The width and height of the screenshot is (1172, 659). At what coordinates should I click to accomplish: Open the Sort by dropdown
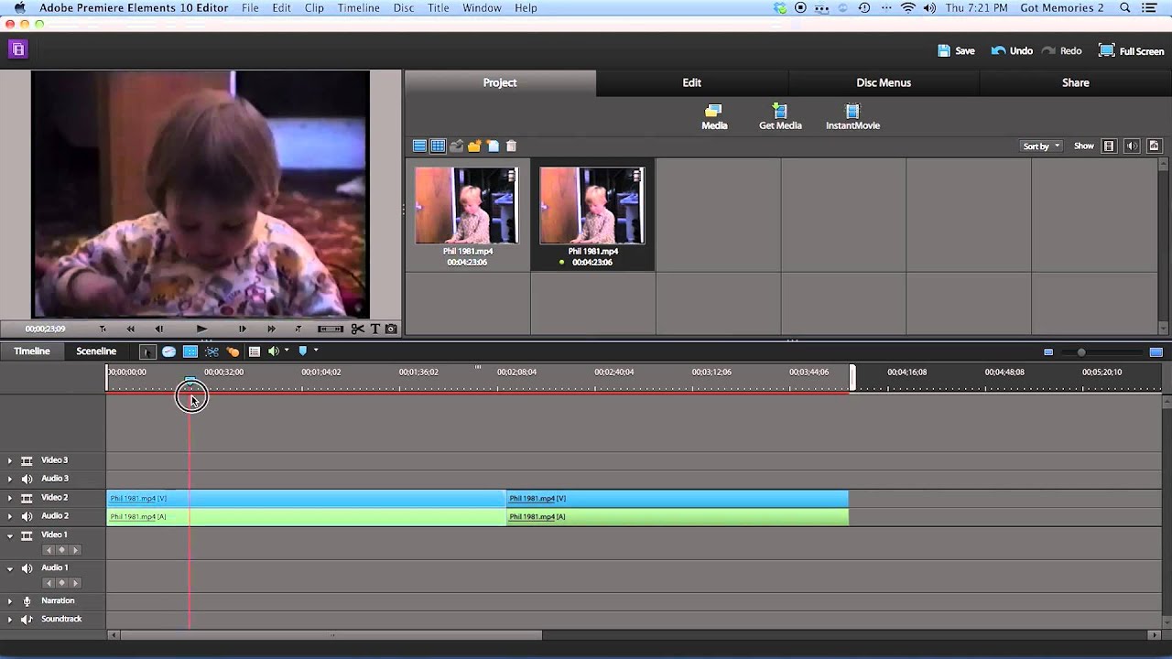[x=1041, y=146]
